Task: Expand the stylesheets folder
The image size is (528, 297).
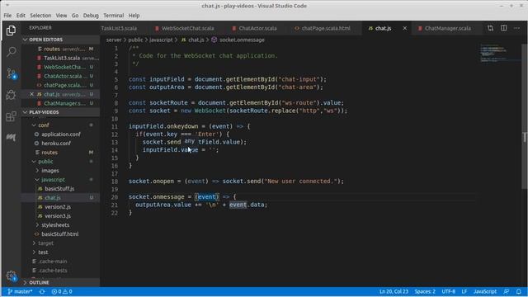Action: (60, 225)
